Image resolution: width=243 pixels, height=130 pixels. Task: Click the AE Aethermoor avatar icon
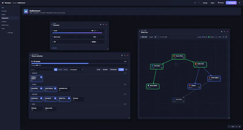26,12
